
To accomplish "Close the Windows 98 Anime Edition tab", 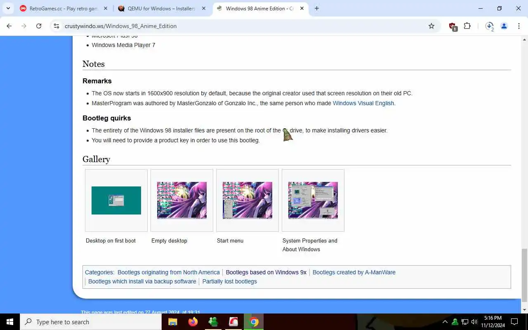I will (x=302, y=8).
